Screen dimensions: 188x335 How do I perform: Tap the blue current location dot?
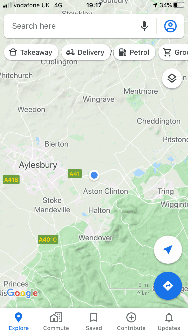[x=94, y=175]
